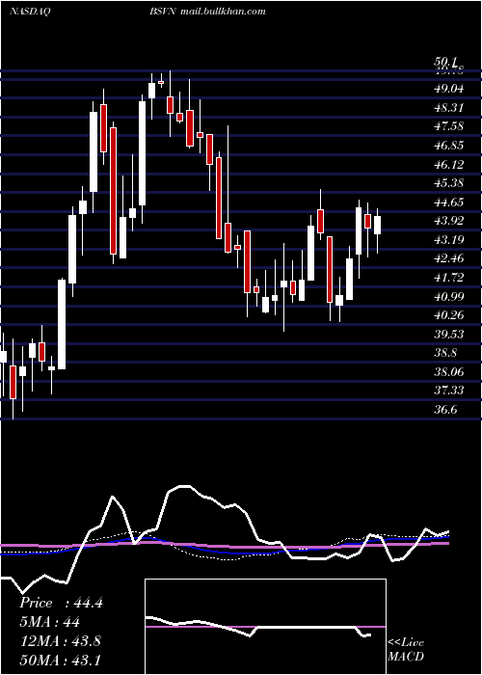Click the 46.85 price axis label

click(x=449, y=146)
